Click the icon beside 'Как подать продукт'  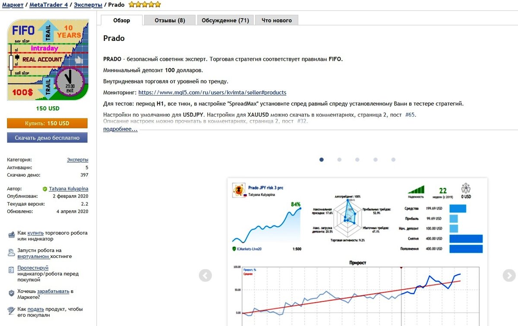[x=11, y=310]
